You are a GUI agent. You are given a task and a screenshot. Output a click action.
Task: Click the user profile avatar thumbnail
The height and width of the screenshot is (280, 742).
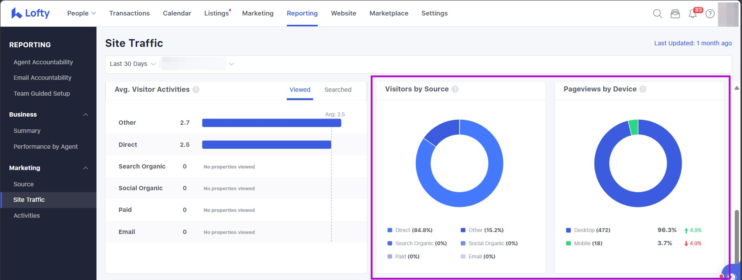click(x=728, y=14)
